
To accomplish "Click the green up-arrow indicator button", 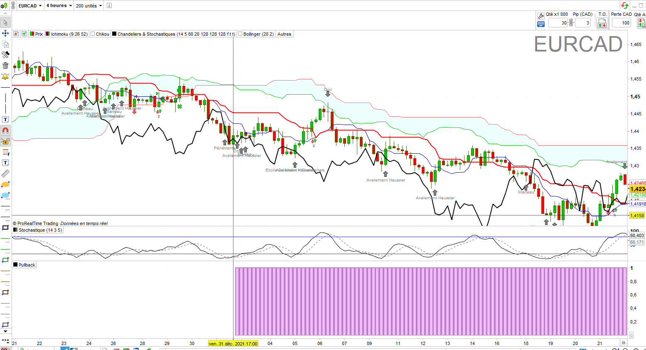I will [24, 34].
